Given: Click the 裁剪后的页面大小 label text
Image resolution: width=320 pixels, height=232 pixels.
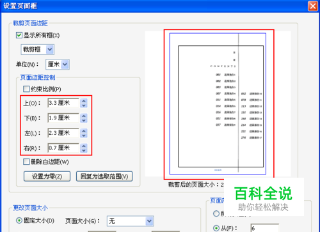Looking at the screenshot, I should pyautogui.click(x=193, y=185).
